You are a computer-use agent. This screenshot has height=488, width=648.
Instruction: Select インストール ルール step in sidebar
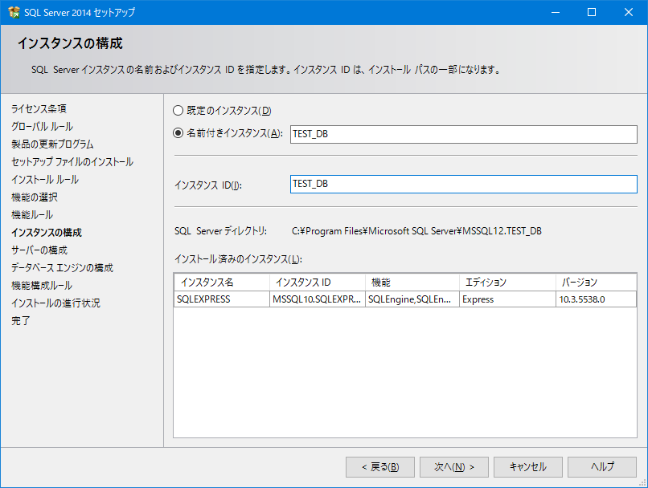[45, 180]
